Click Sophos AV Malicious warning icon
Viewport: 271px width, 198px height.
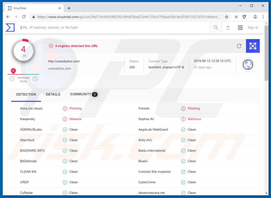click(x=183, y=119)
